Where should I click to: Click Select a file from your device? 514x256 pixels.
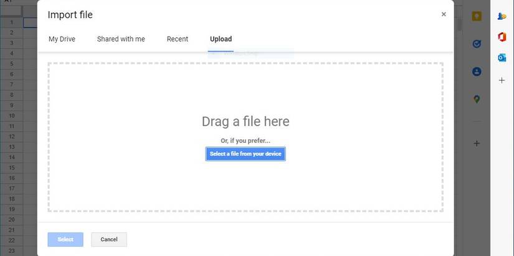[x=245, y=154]
